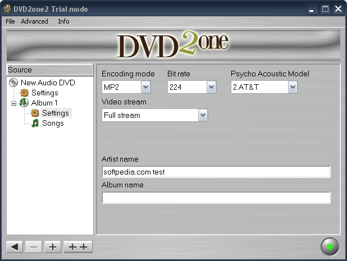Collapse the Album 1 tree node
This screenshot has width=347, height=261.
coord(13,103)
